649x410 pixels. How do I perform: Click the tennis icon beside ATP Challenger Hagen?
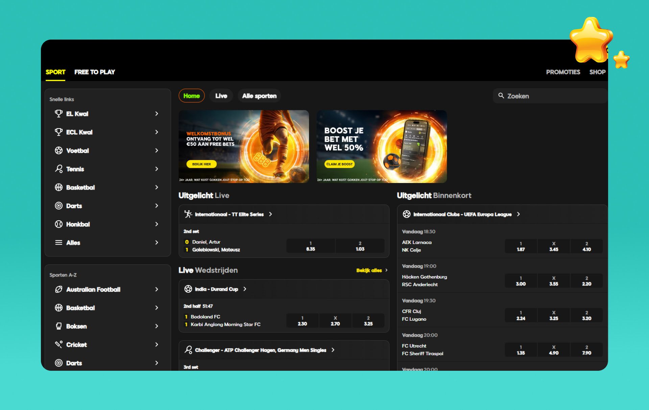tap(188, 350)
